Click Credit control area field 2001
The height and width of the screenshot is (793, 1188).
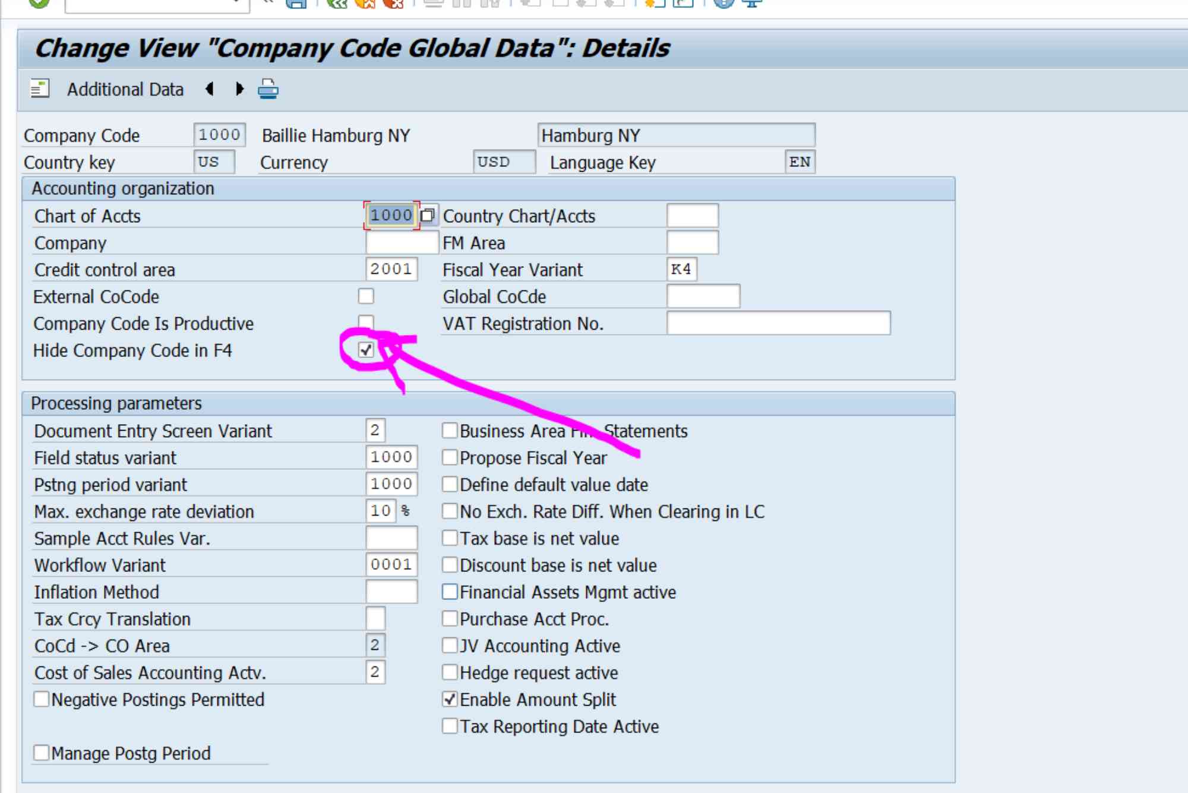coord(391,269)
